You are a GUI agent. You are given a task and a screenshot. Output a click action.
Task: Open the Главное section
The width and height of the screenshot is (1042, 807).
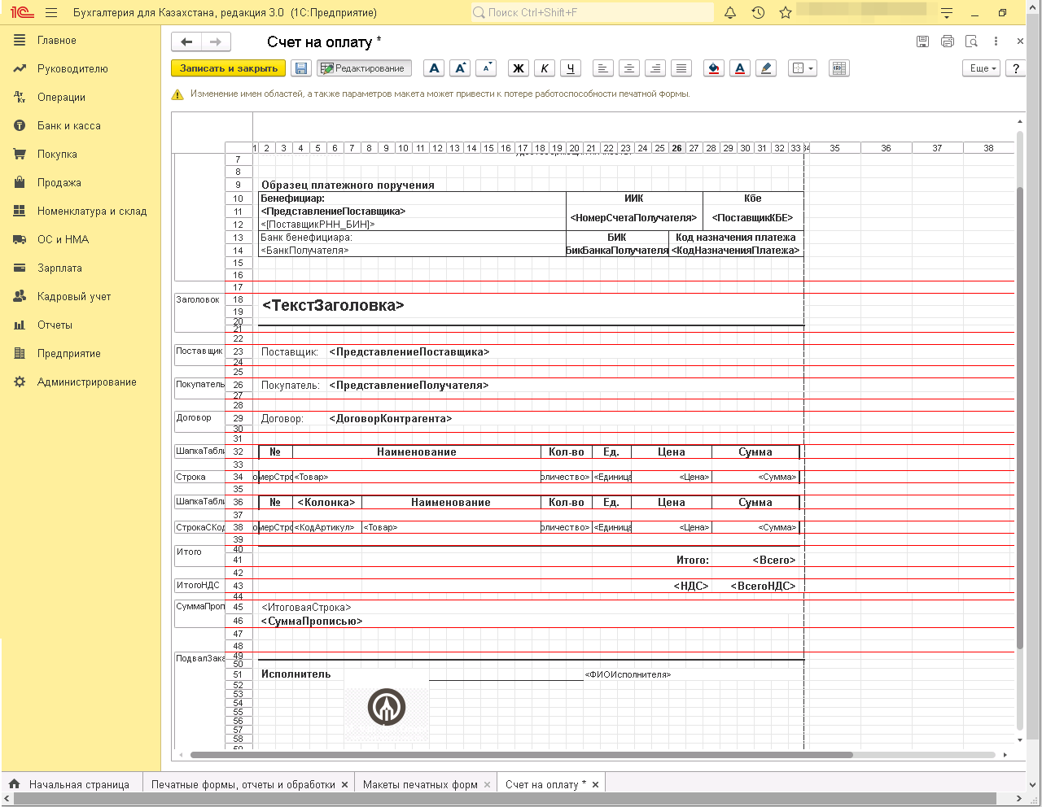click(57, 40)
